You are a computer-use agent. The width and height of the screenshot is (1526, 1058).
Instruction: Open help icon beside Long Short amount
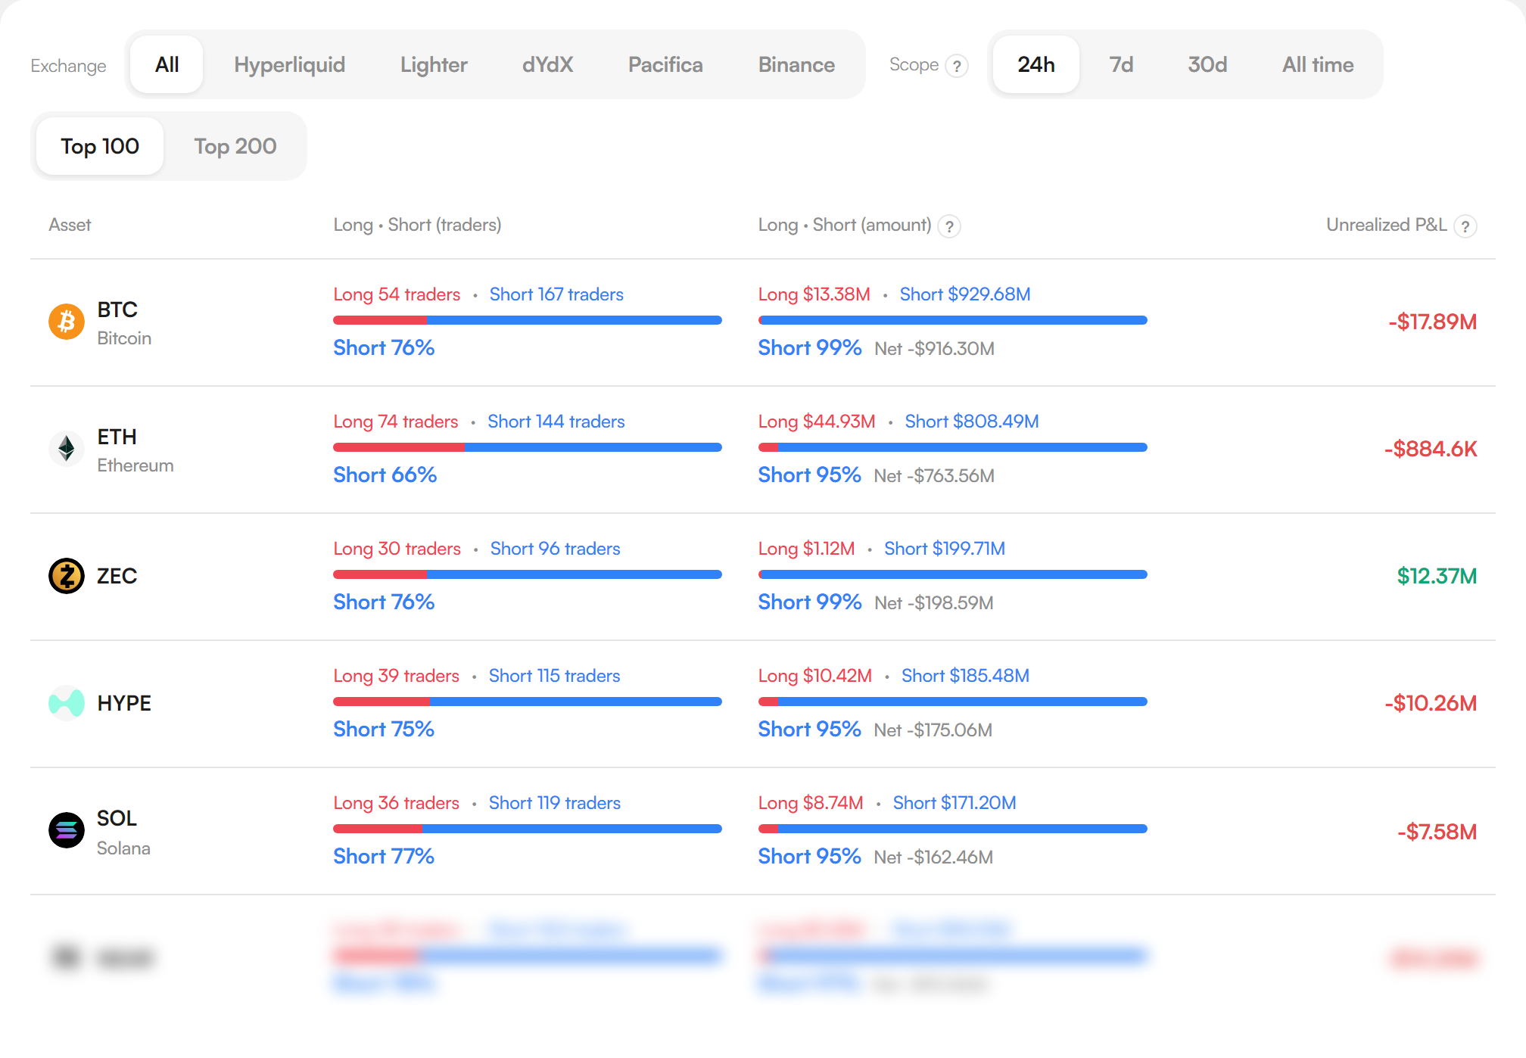(x=949, y=226)
